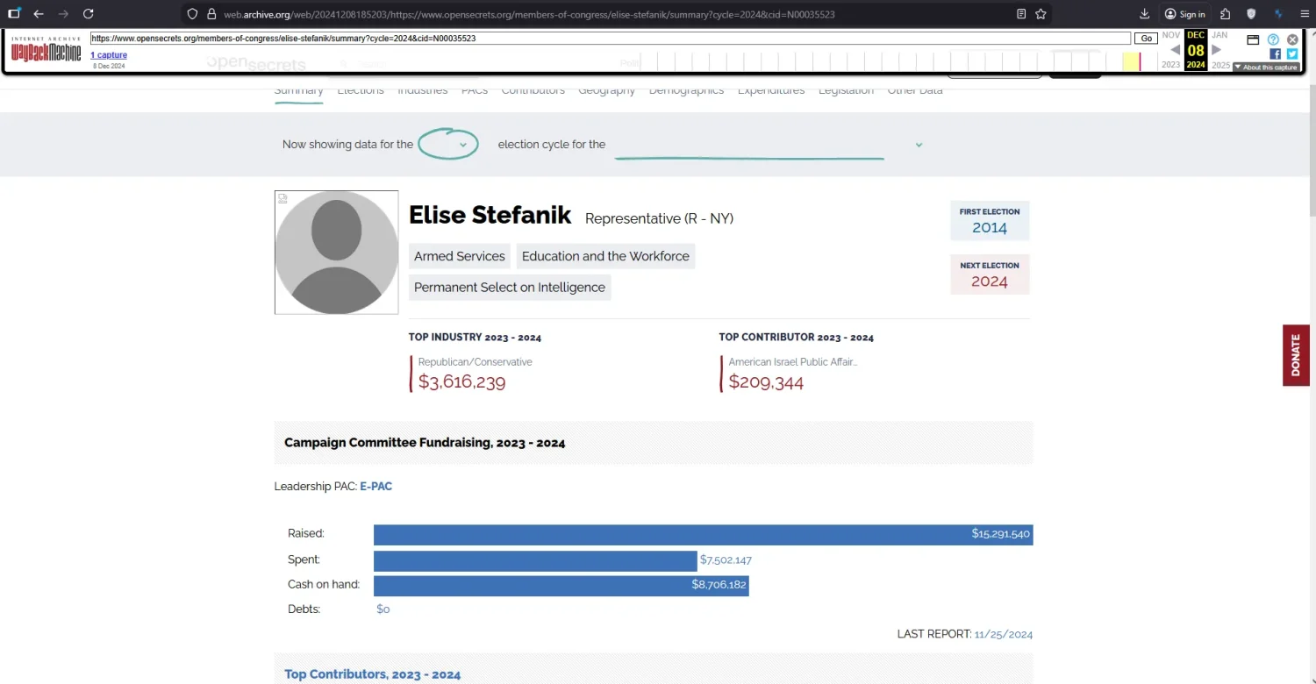Click the browser address bar URL
The image size is (1316, 684).
tap(529, 14)
